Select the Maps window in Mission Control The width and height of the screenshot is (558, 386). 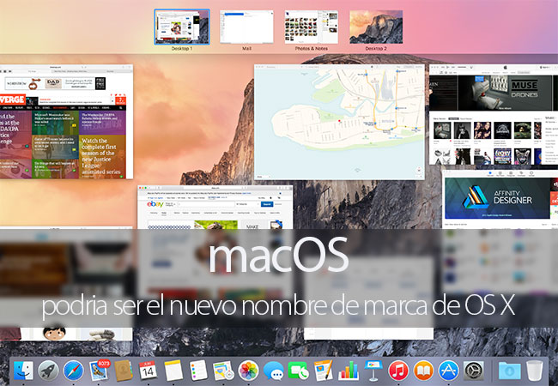(x=339, y=122)
